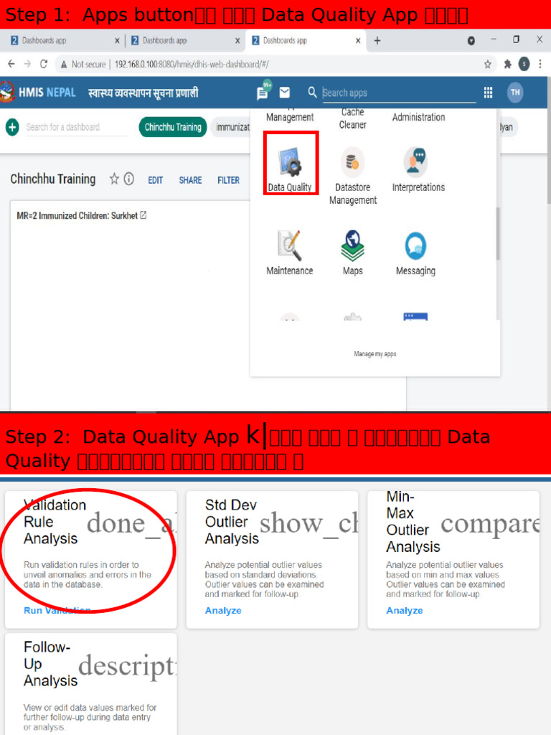The width and height of the screenshot is (551, 735).
Task: Click the Search apps input field
Action: [x=399, y=93]
